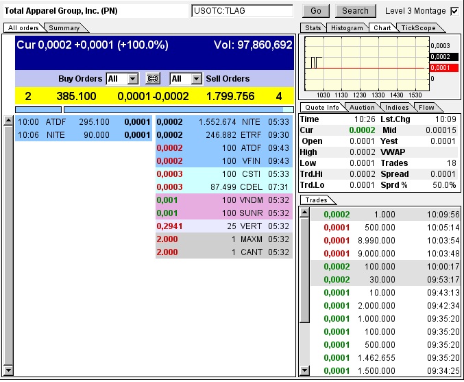Viewport: 464px width, 382px height.
Task: Open the Auction tab
Action: coord(362,107)
